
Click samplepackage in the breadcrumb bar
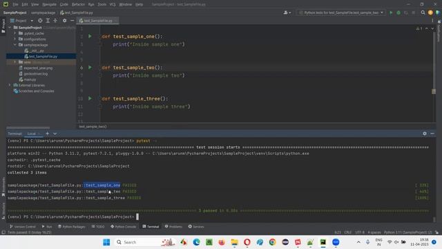(x=43, y=12)
